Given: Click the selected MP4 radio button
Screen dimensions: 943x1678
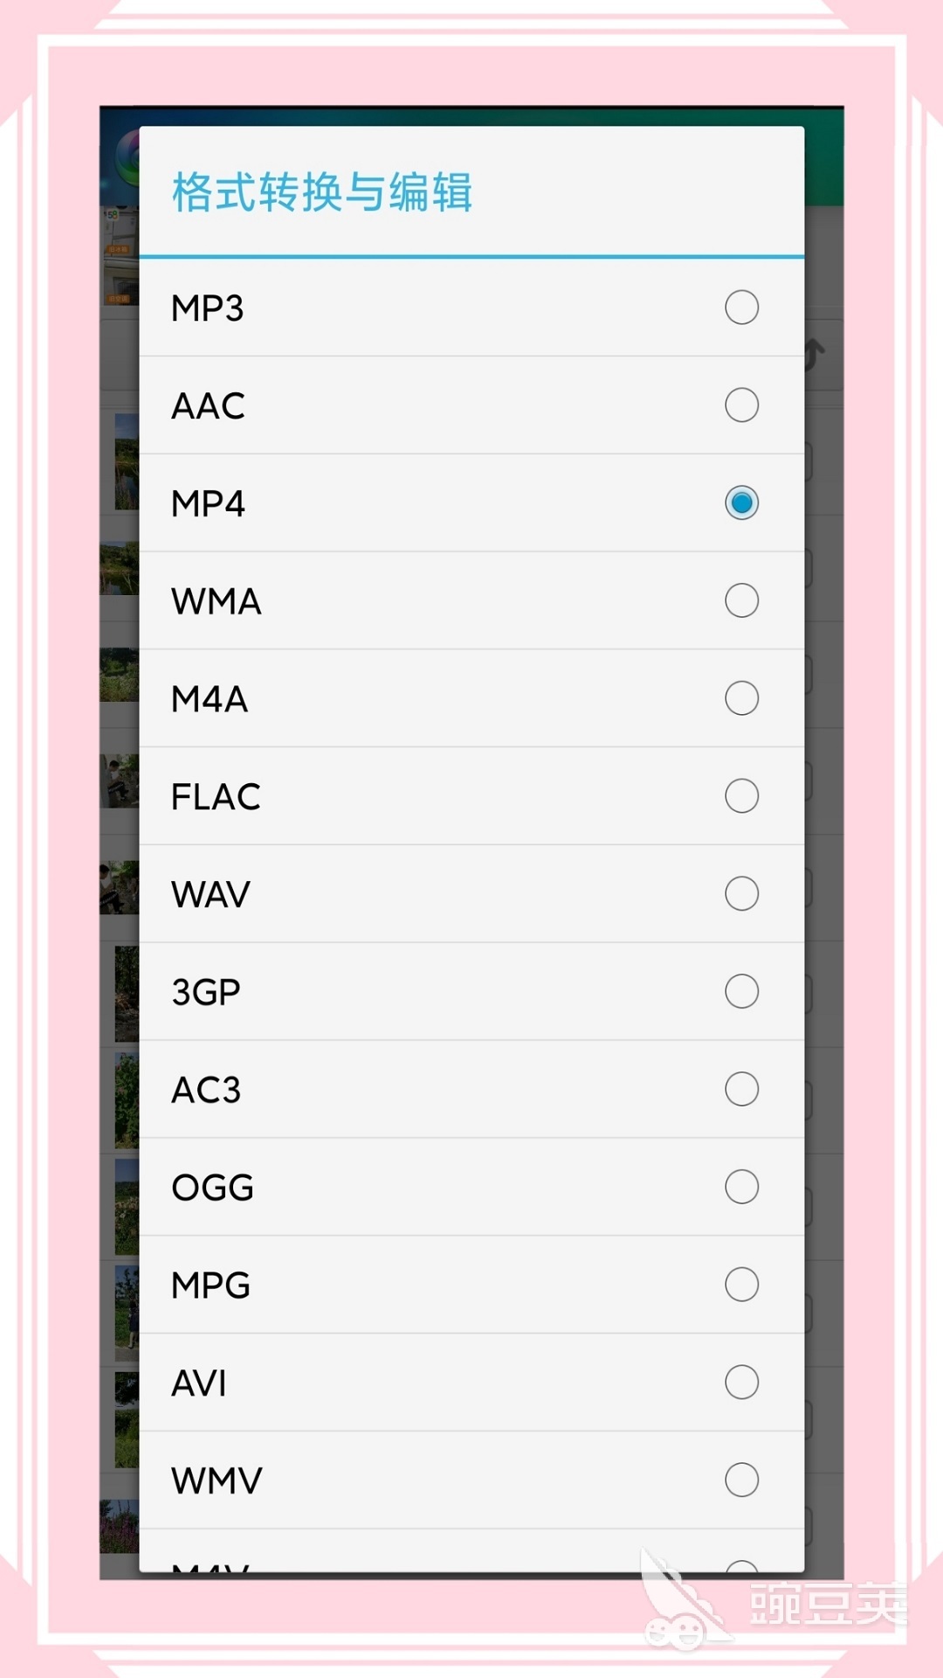Looking at the screenshot, I should coord(741,503).
